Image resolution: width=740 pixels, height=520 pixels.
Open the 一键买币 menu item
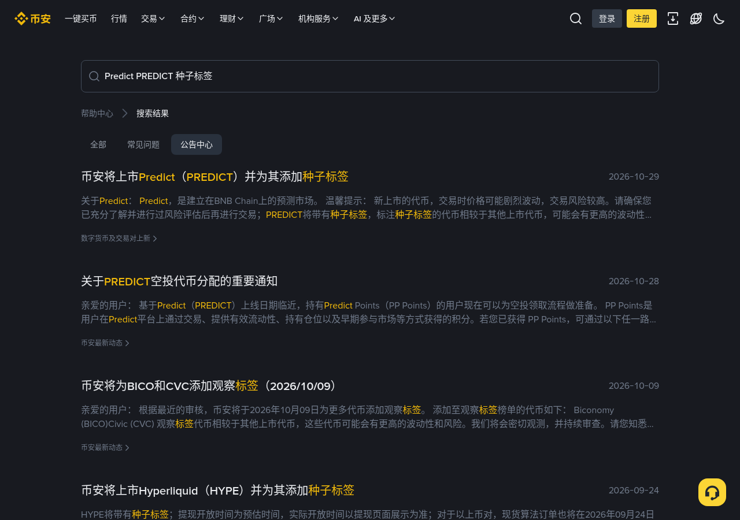click(81, 18)
